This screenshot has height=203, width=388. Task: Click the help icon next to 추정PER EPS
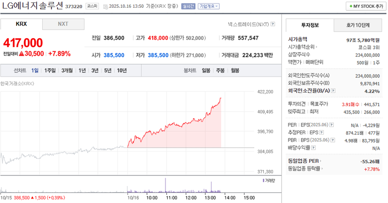click(x=322, y=132)
